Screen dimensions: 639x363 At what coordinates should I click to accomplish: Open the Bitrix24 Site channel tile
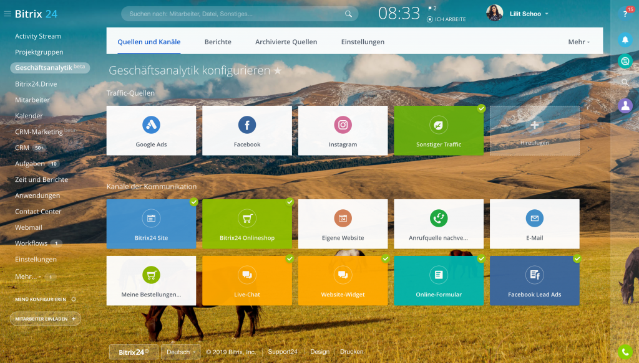tap(151, 224)
